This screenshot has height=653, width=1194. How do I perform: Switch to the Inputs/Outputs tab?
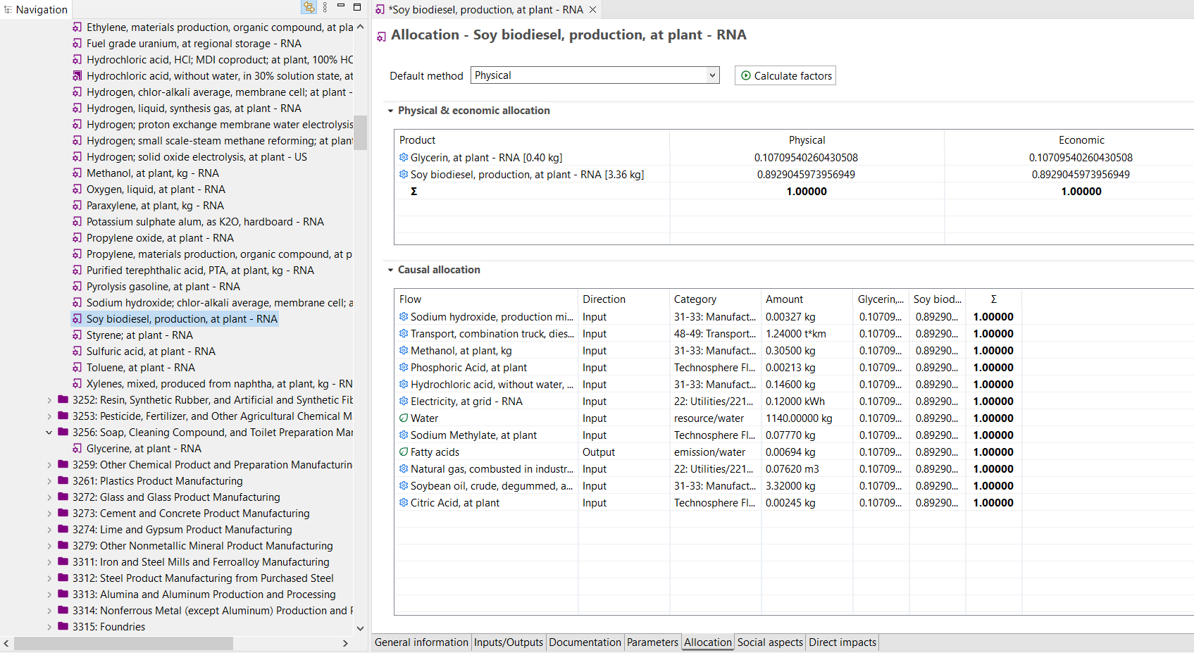pos(508,642)
